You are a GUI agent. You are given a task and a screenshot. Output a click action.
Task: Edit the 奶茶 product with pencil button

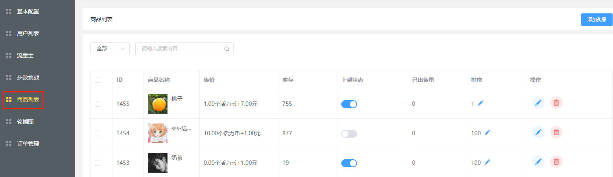point(538,162)
